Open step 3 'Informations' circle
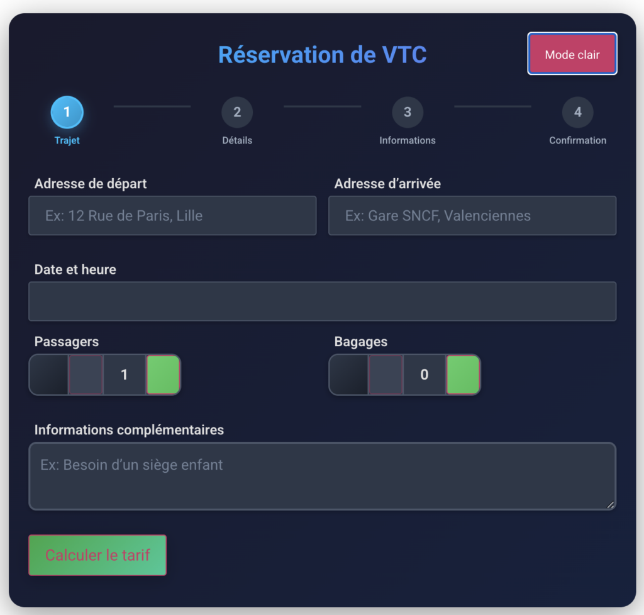Screen dimensions: 644x615 click(x=407, y=112)
